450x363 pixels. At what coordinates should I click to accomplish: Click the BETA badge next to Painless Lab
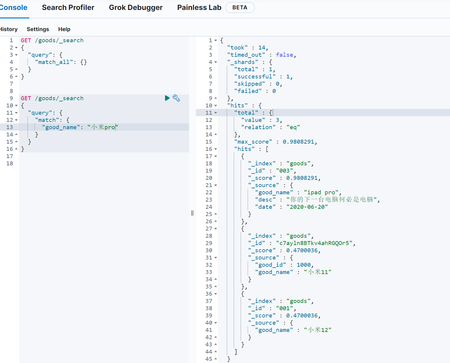tap(240, 8)
